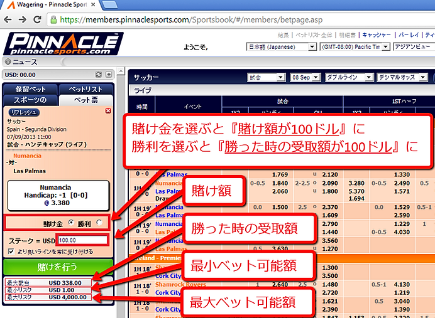This screenshot has width=435, height=318.
Task: Click the green 賭けを行う button
Action: pyautogui.click(x=58, y=267)
